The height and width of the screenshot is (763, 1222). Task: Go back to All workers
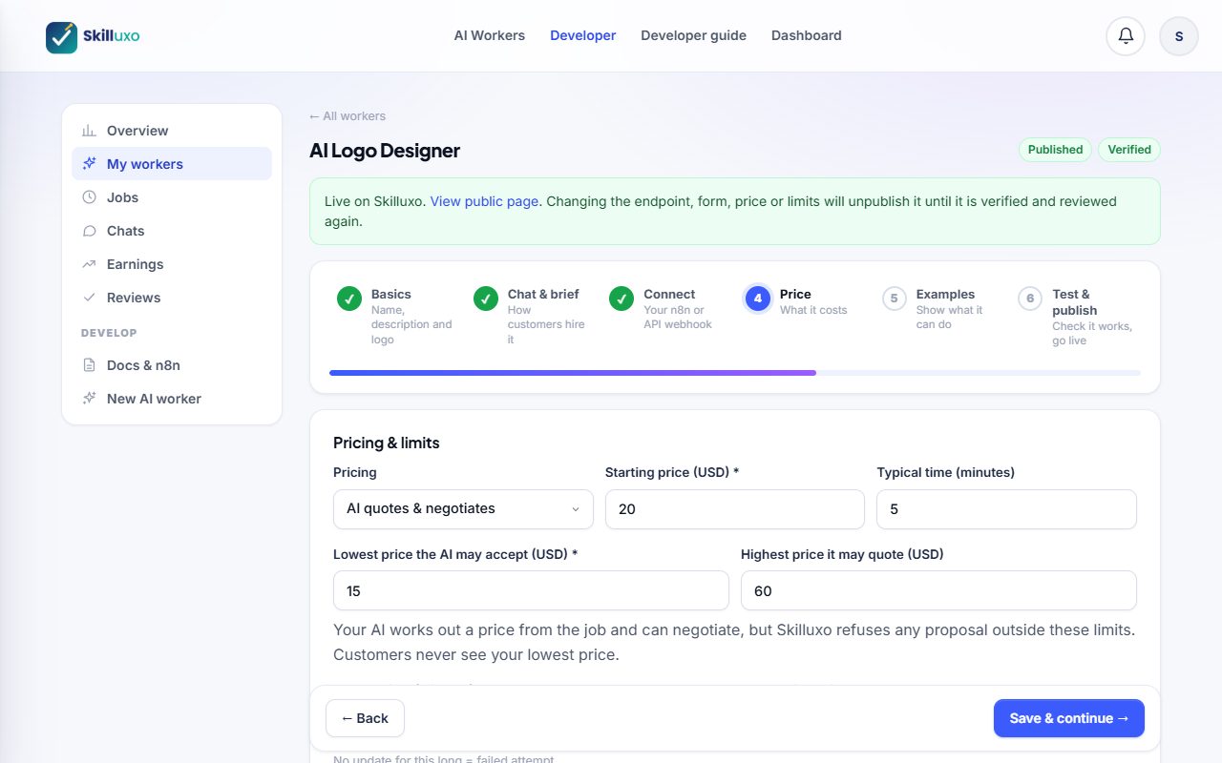click(348, 116)
